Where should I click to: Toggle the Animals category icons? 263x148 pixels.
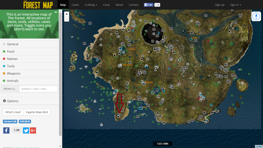[12, 81]
